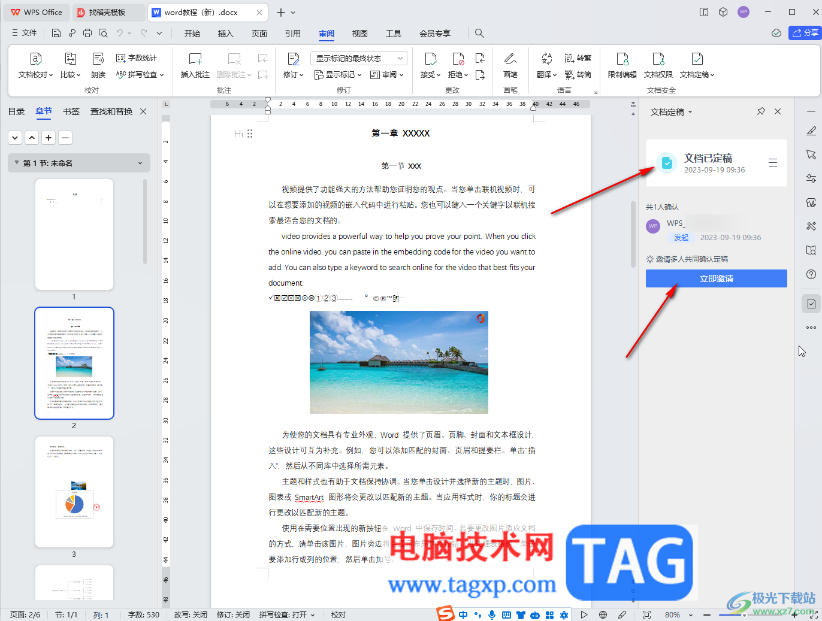Switch to the 插入 ribbon tab
The width and height of the screenshot is (822, 621).
pyautogui.click(x=226, y=34)
